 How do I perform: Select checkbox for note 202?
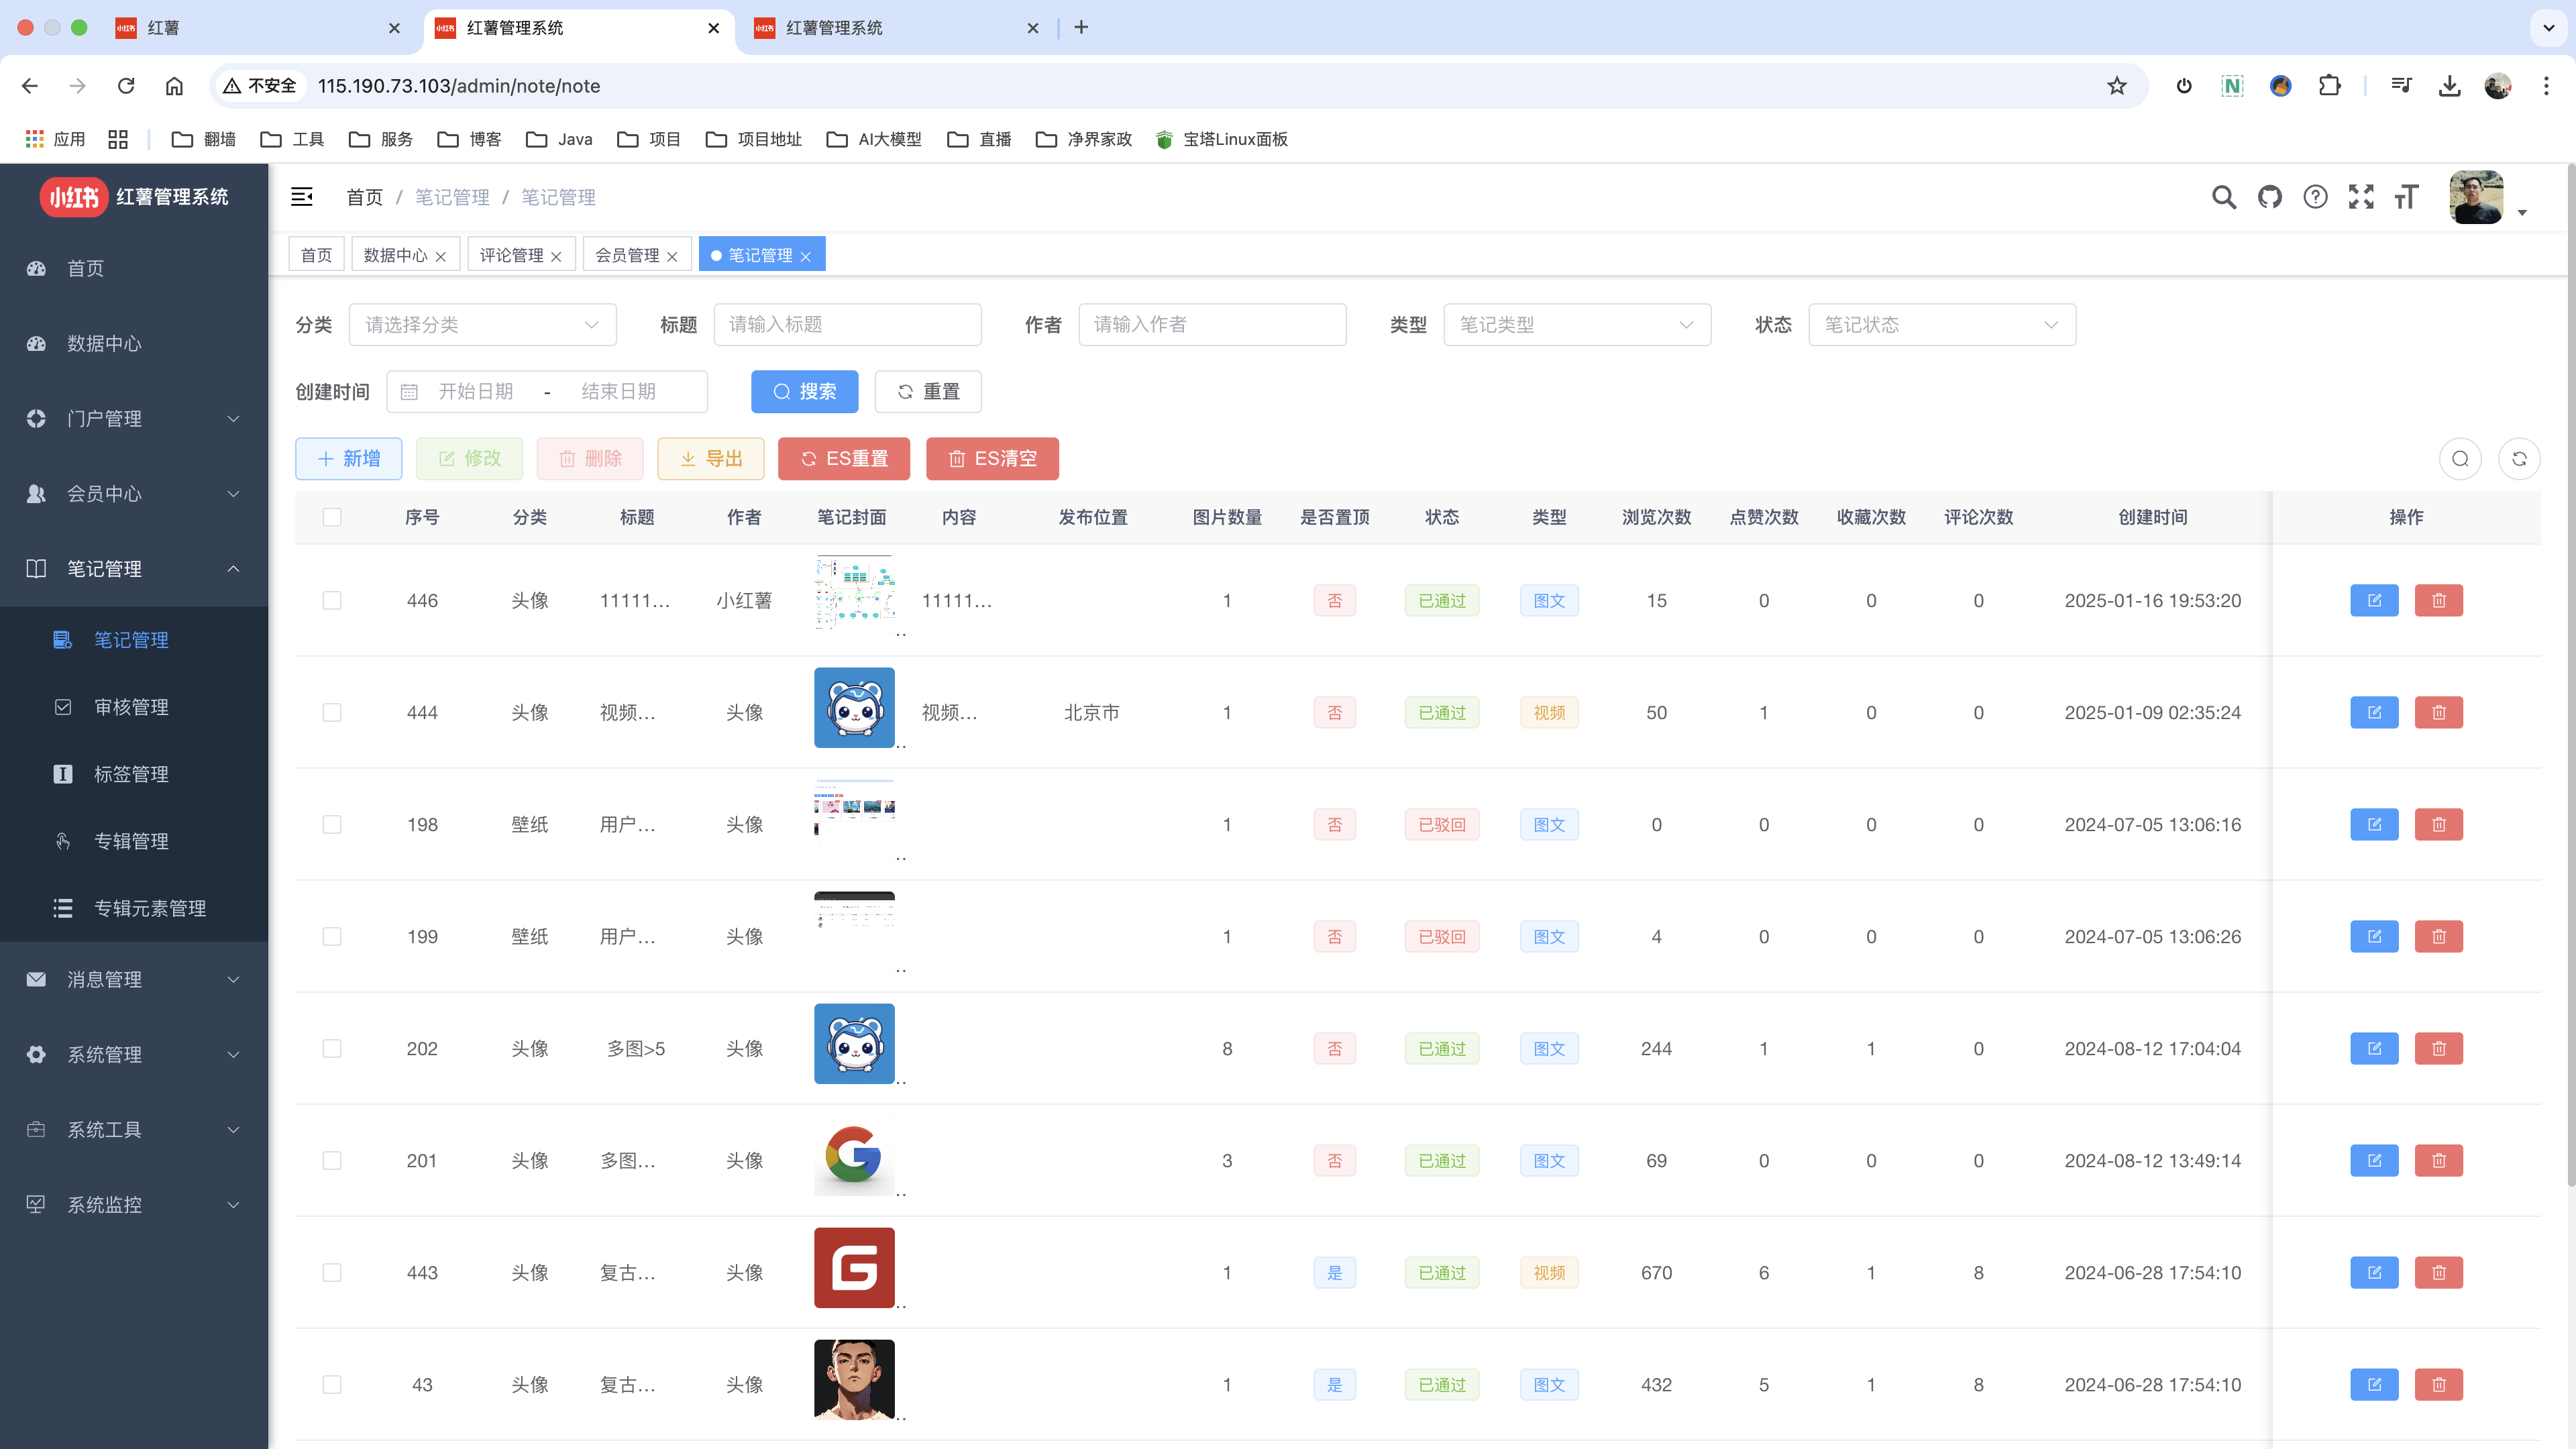(332, 1049)
